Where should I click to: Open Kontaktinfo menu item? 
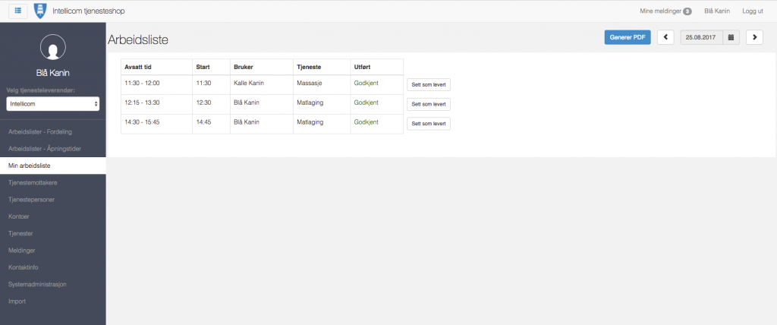tap(53, 267)
